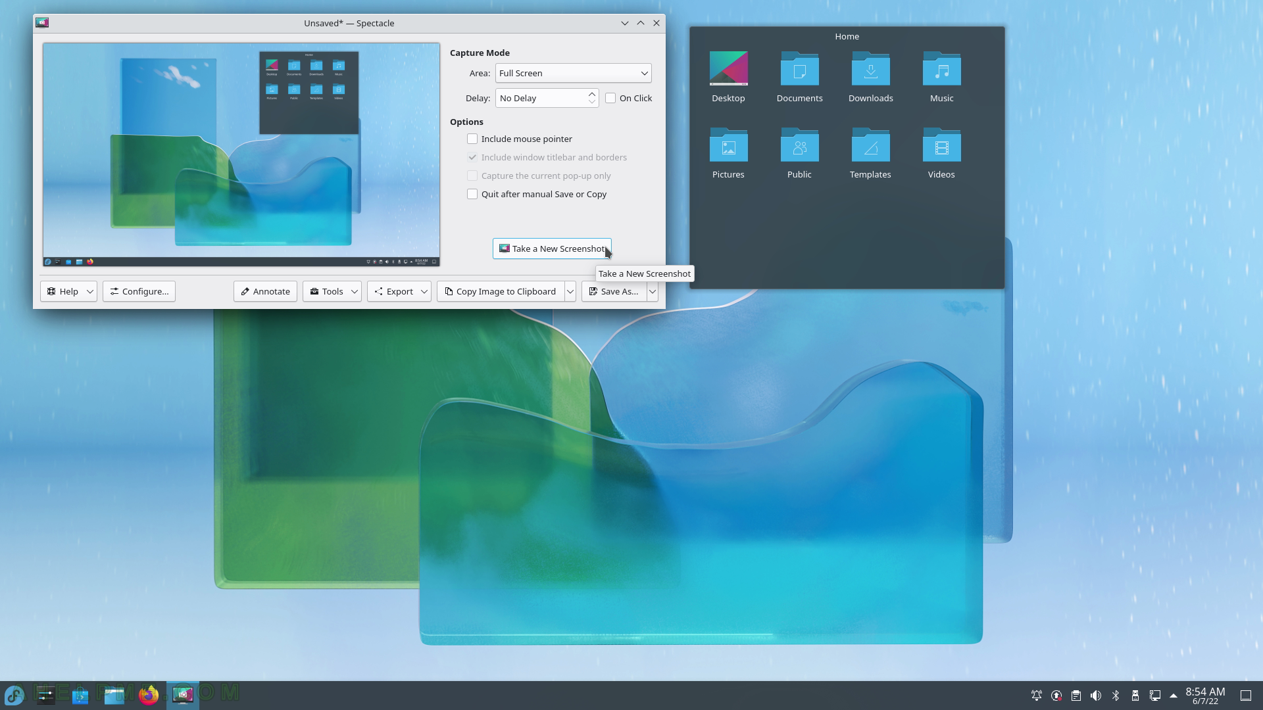Close the Spectacle window
The image size is (1263, 710).
pos(656,23)
